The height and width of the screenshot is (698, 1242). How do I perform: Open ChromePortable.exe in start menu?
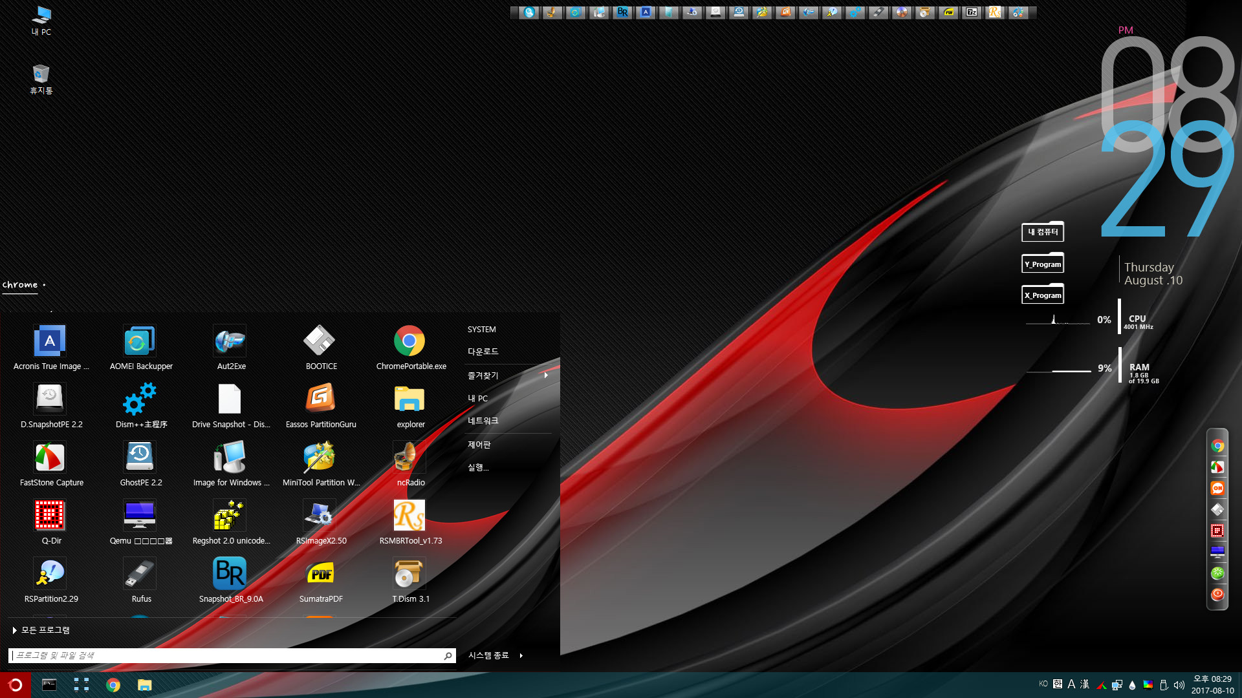point(410,348)
